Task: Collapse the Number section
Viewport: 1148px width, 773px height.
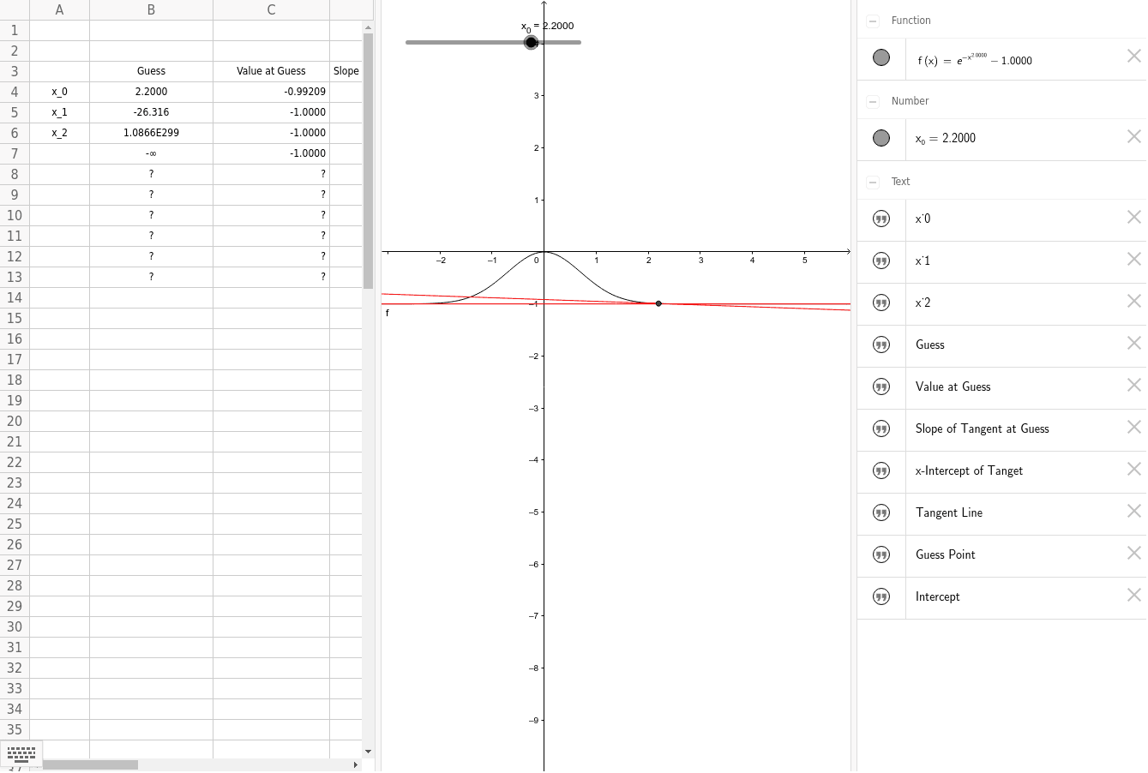Action: click(x=872, y=100)
